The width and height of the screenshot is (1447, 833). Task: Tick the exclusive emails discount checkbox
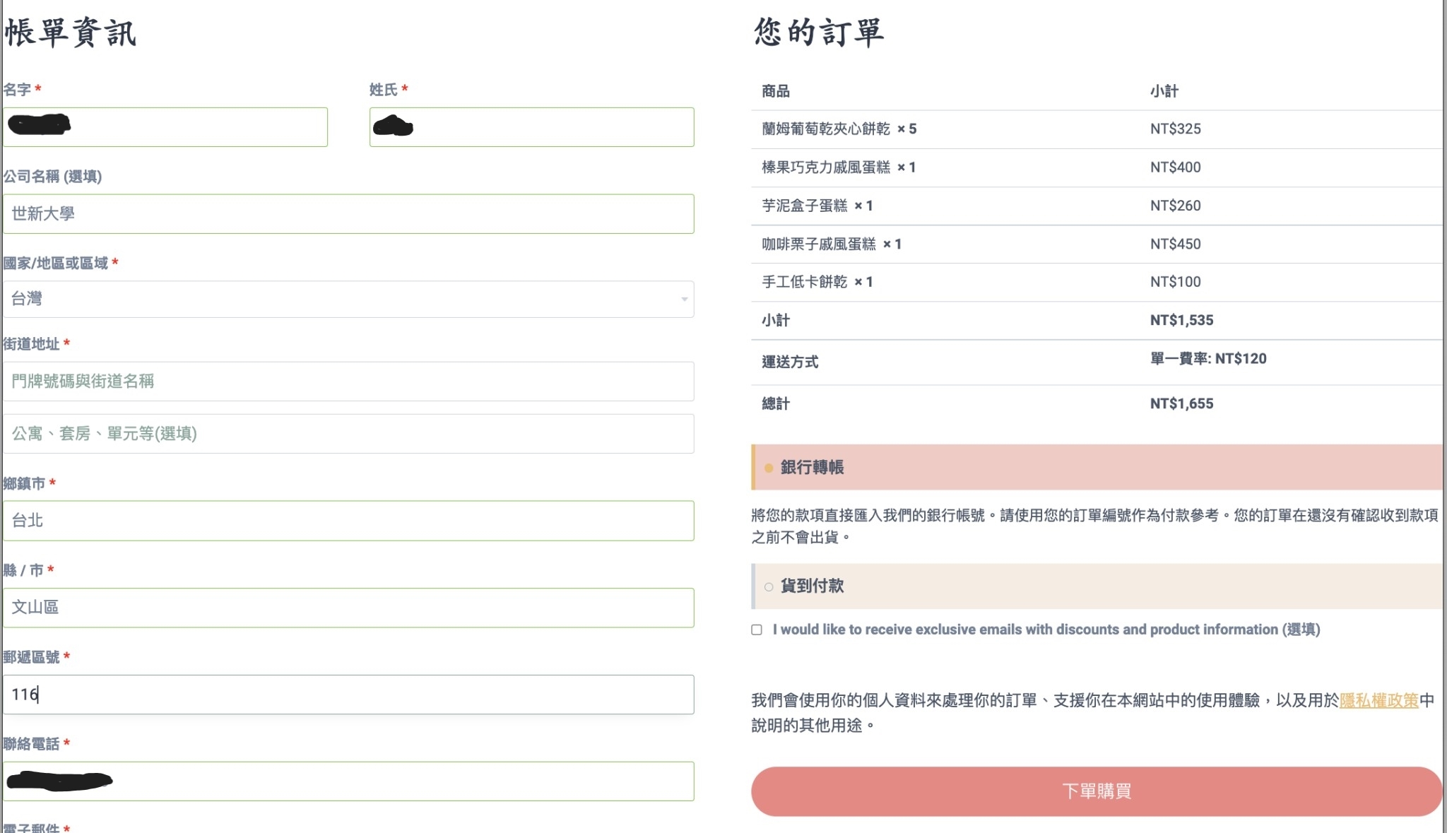pyautogui.click(x=757, y=630)
